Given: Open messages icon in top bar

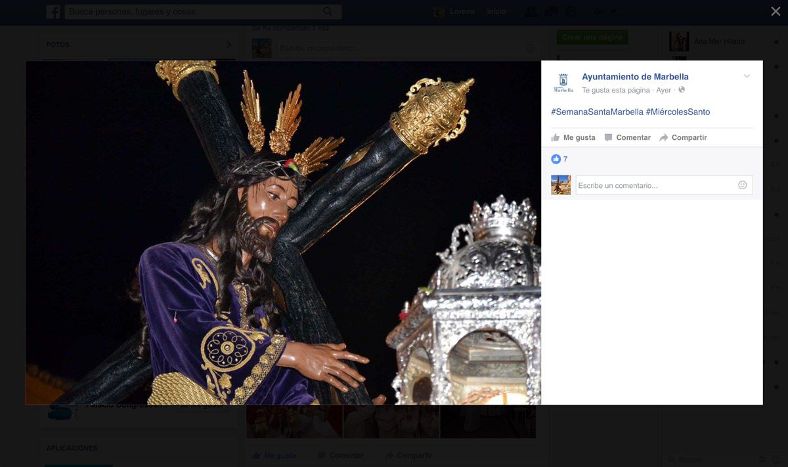Looking at the screenshot, I should [552, 12].
